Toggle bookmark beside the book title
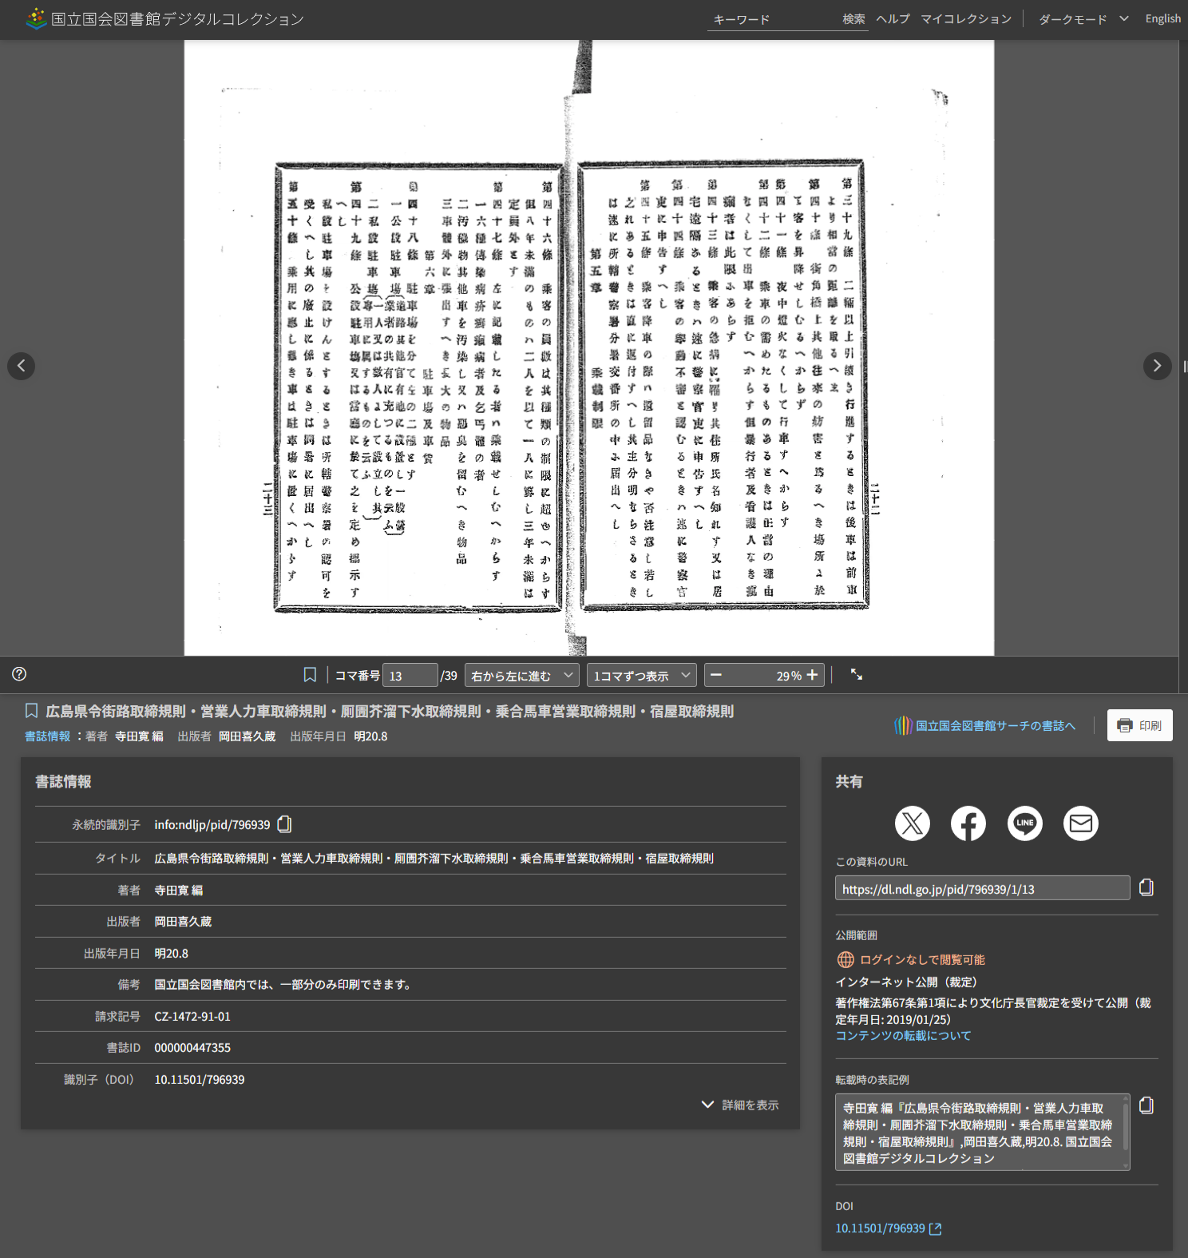 (x=31, y=711)
